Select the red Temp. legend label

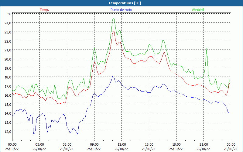(x=44, y=10)
